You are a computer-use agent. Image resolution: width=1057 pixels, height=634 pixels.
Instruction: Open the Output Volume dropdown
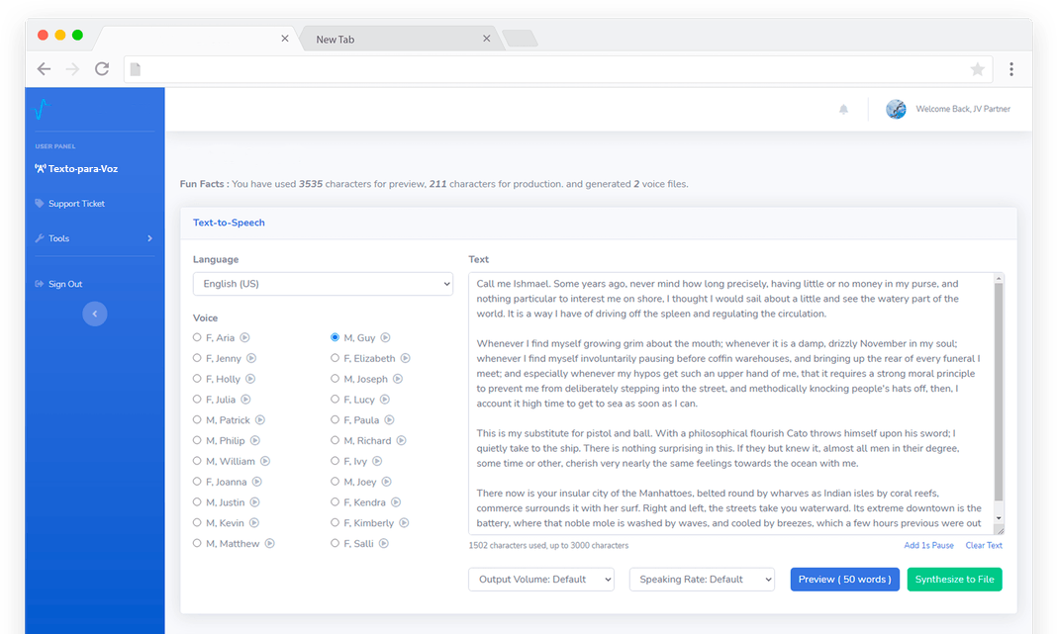click(x=541, y=580)
